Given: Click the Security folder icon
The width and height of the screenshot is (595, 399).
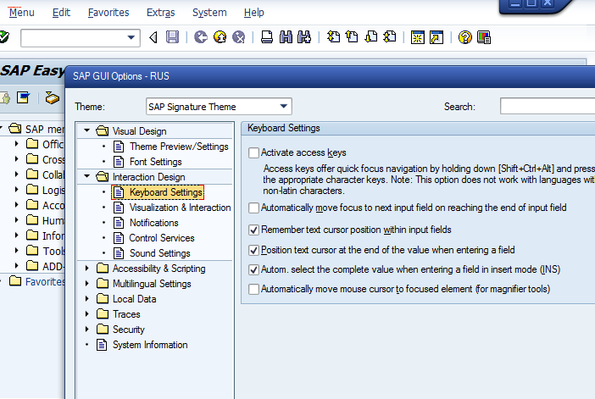Looking at the screenshot, I should pos(103,330).
